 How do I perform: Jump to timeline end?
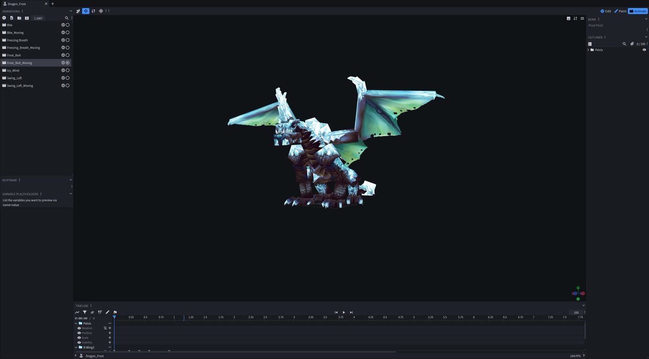(351, 312)
